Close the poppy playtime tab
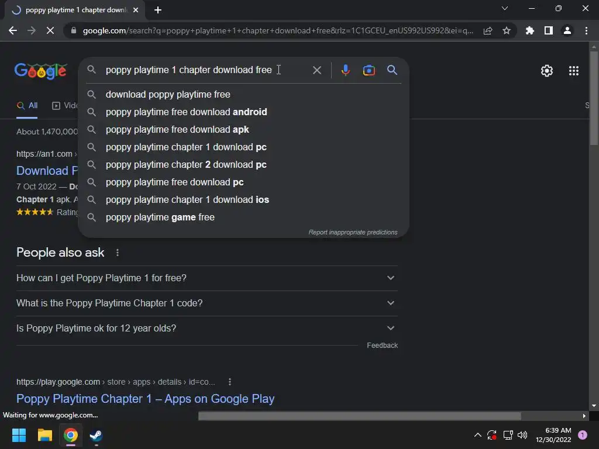 pos(136,10)
